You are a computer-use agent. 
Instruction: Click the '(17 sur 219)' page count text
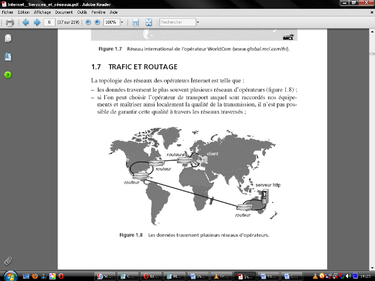(68, 22)
